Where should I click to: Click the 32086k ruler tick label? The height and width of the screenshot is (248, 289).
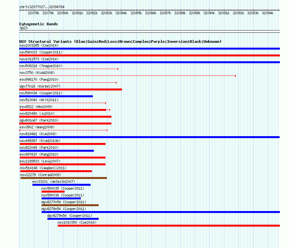[x=151, y=13]
